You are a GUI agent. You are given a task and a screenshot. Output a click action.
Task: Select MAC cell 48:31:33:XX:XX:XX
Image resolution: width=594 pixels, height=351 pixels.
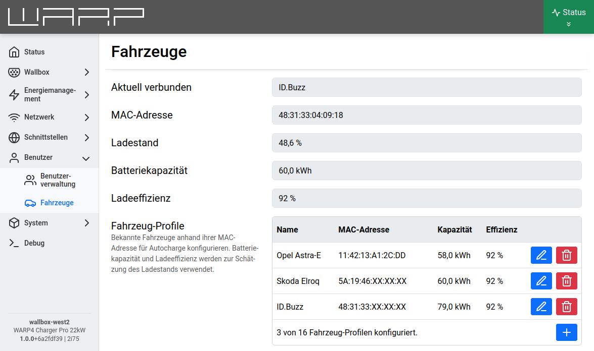coord(372,307)
